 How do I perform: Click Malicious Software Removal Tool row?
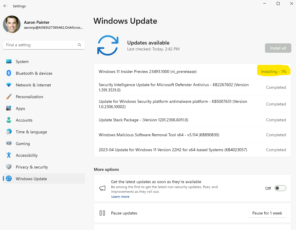tap(192, 135)
